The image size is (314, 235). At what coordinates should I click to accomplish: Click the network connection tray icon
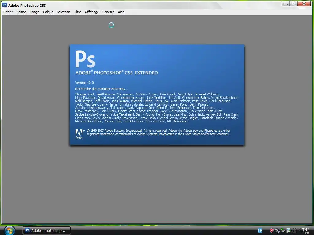(x=294, y=230)
